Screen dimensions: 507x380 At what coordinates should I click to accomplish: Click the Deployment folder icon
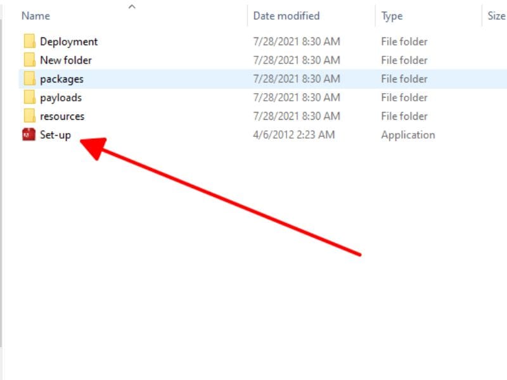pyautogui.click(x=29, y=42)
